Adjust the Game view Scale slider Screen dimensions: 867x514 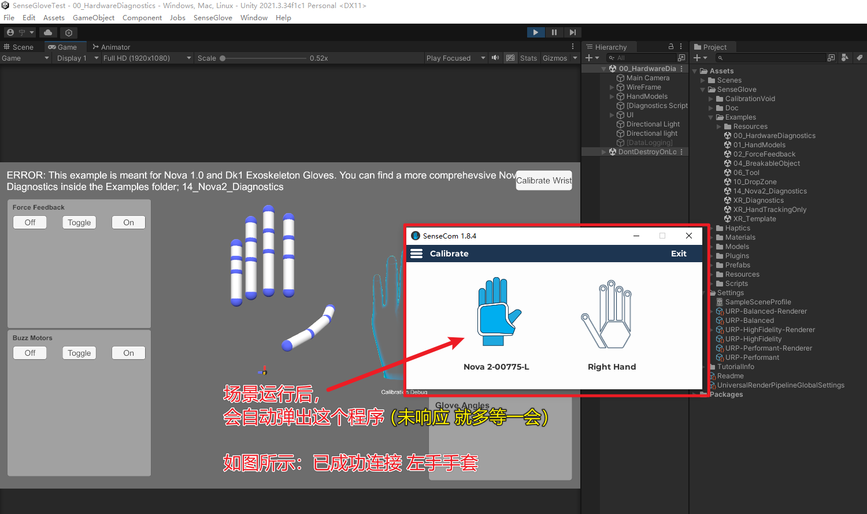[262, 58]
